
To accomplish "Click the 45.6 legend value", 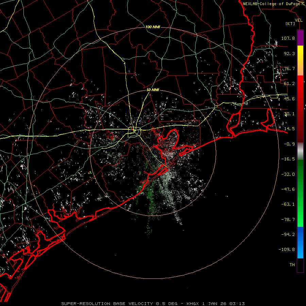I will (x=289, y=99).
